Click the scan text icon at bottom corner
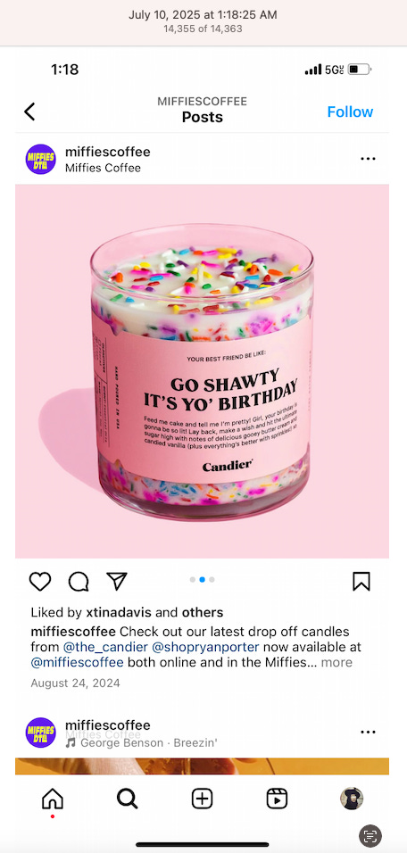 370,835
